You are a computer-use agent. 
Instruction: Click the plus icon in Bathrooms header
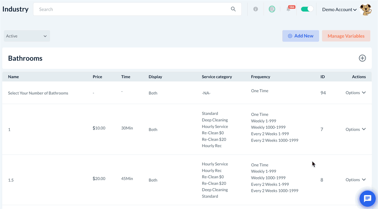click(362, 58)
